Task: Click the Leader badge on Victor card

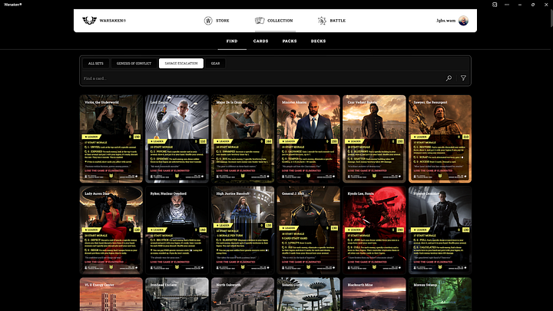Action: tap(91, 137)
